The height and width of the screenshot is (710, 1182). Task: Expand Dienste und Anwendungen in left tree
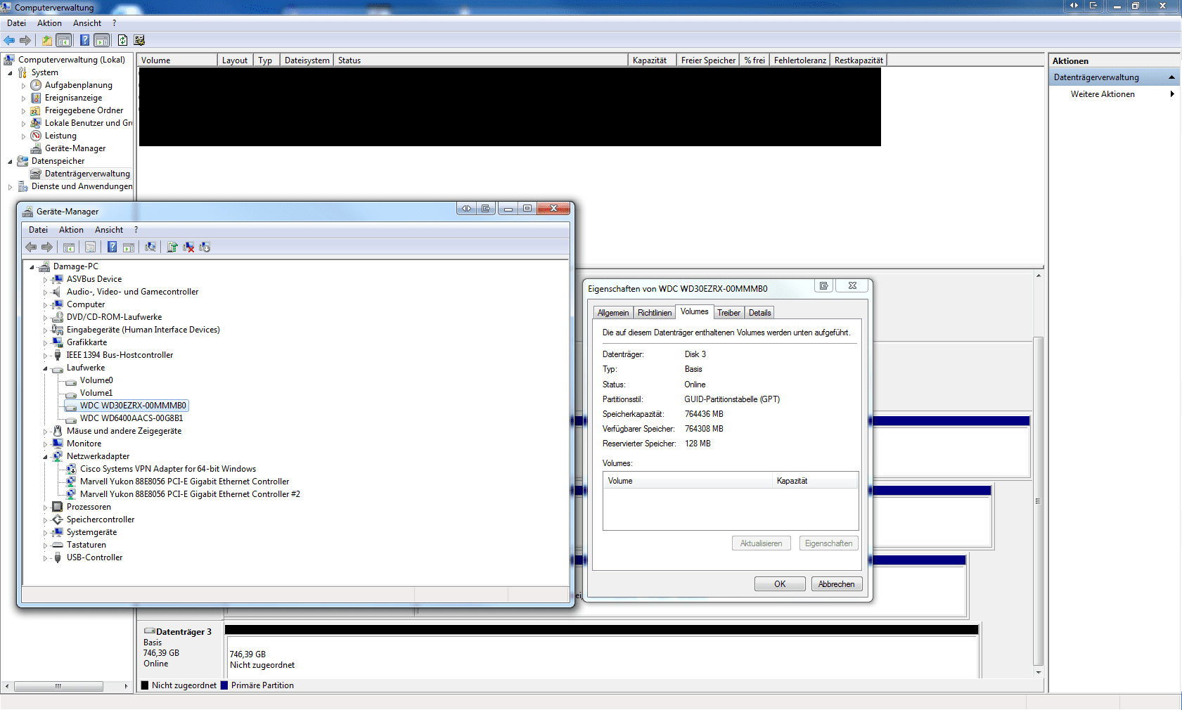(x=10, y=187)
